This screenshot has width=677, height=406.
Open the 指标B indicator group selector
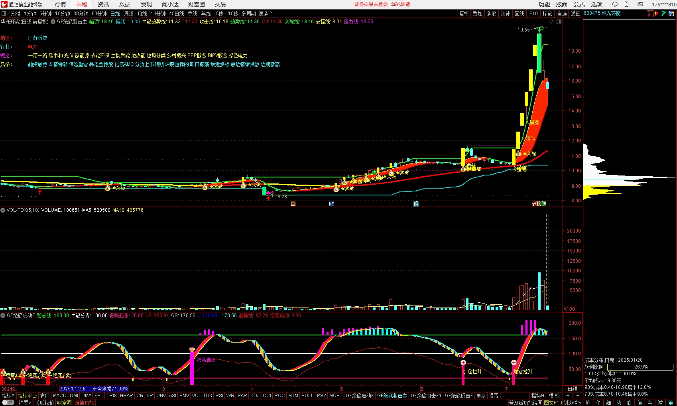tap(538, 396)
